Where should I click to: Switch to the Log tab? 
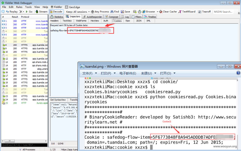(125, 17)
